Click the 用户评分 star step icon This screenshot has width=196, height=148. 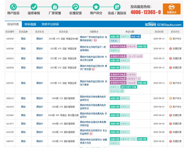click(x=96, y=7)
